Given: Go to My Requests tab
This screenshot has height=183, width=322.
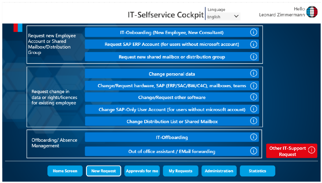Looking at the screenshot, I should [x=180, y=171].
